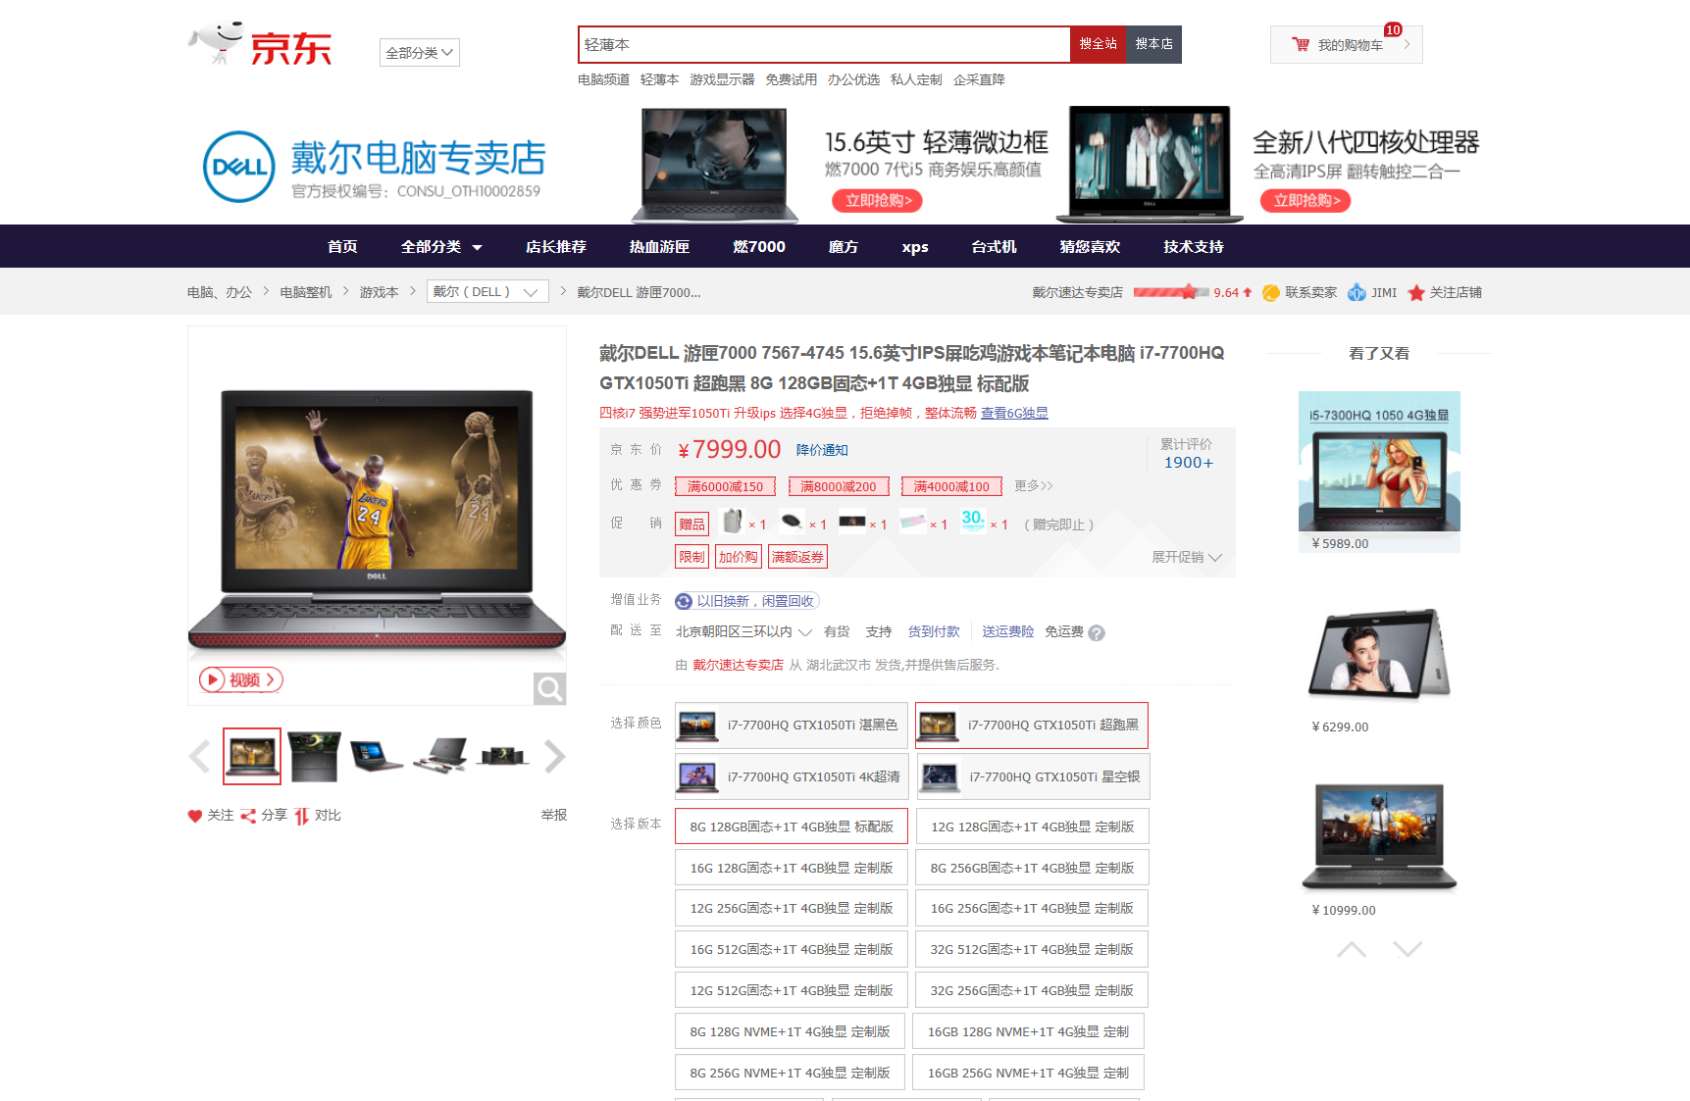Click 立即抢购 on 全新八代 banner

coord(1306,200)
